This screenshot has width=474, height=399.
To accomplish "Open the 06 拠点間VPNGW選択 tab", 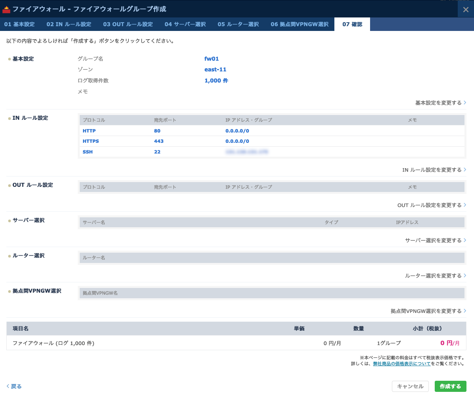I will [299, 24].
